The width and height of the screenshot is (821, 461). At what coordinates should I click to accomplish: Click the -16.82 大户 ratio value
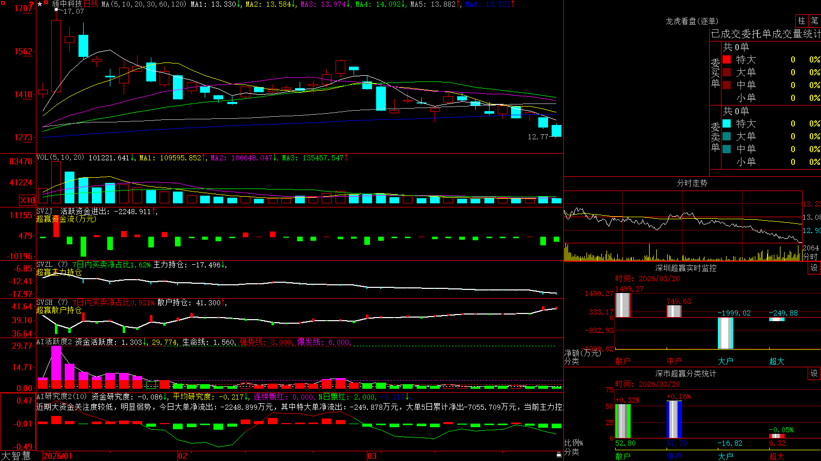tap(730, 443)
